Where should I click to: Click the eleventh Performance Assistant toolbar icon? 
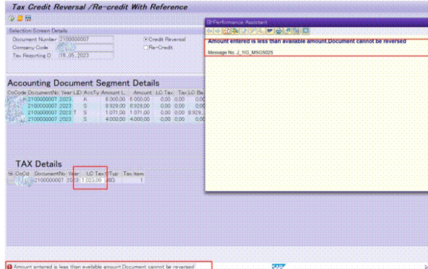[296, 31]
